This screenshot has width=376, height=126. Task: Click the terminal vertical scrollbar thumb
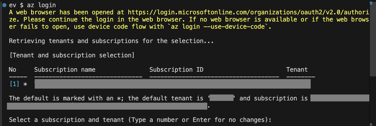pos(373,38)
